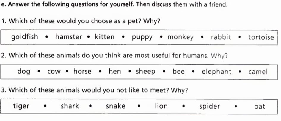Select the word "cow"
This screenshot has height=121, width=281.
(x=54, y=72)
